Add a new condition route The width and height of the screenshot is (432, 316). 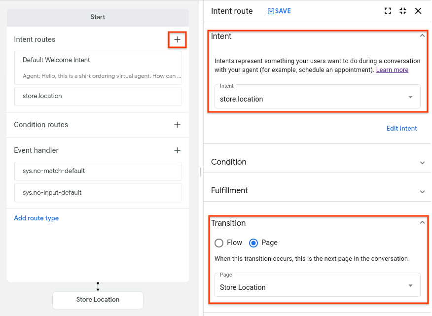[x=177, y=125]
